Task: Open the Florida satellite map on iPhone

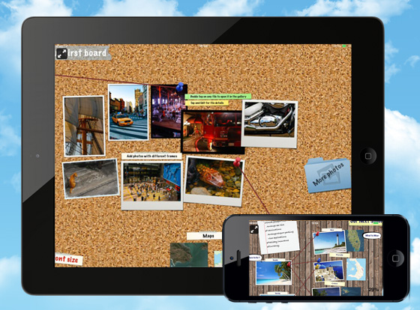Action: [355, 240]
